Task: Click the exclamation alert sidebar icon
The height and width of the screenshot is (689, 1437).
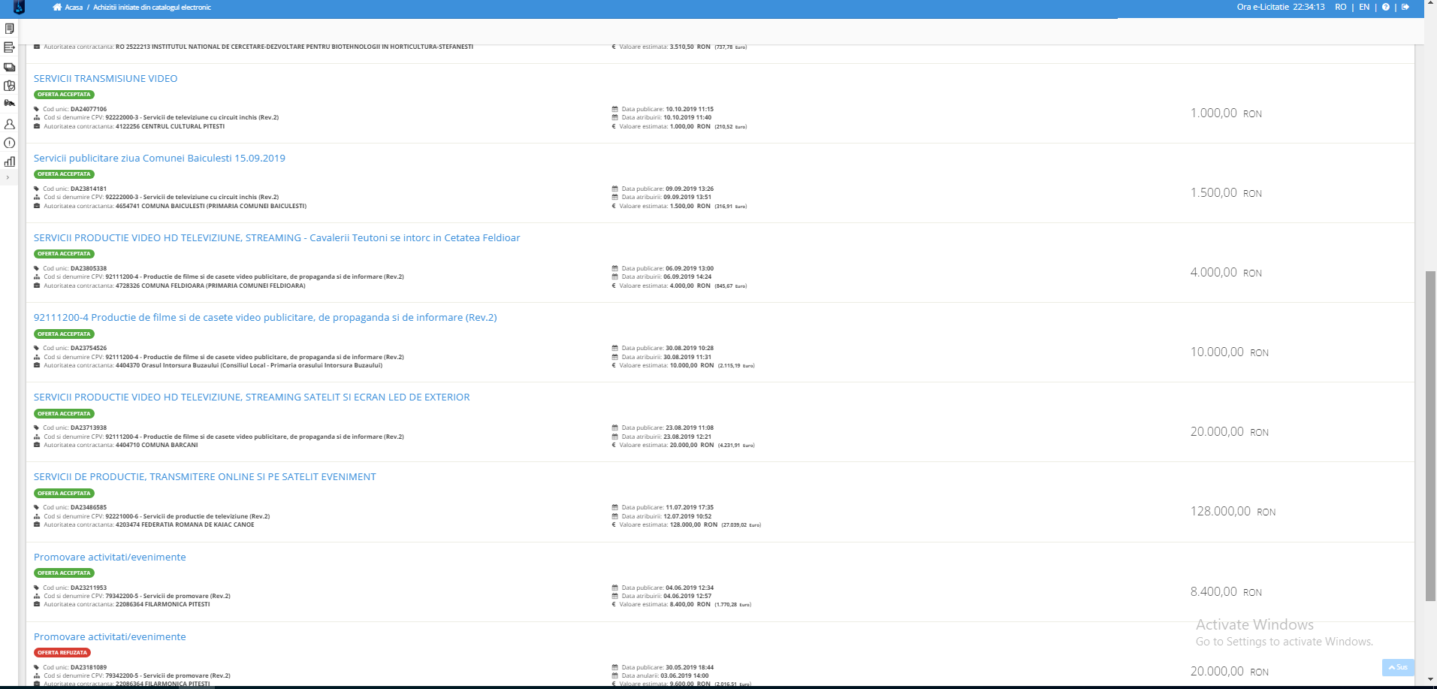Action: (9, 143)
